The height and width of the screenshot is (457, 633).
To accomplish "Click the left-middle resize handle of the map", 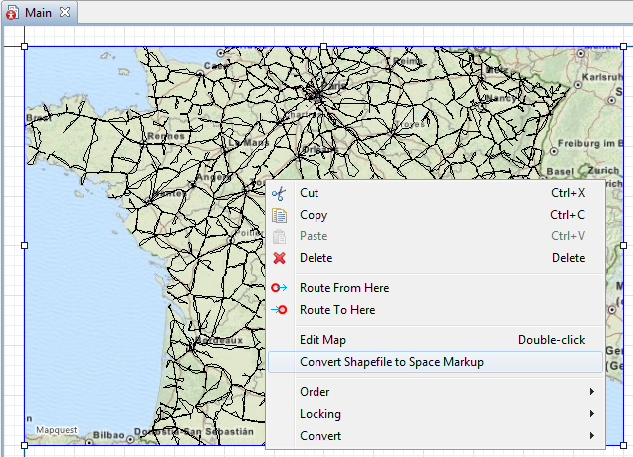I will click(25, 244).
